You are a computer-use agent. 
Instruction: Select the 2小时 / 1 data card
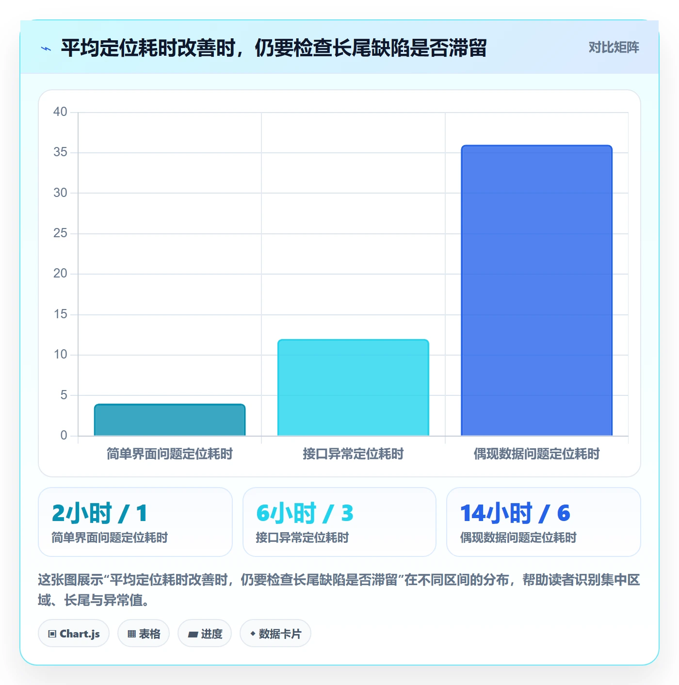135,522
